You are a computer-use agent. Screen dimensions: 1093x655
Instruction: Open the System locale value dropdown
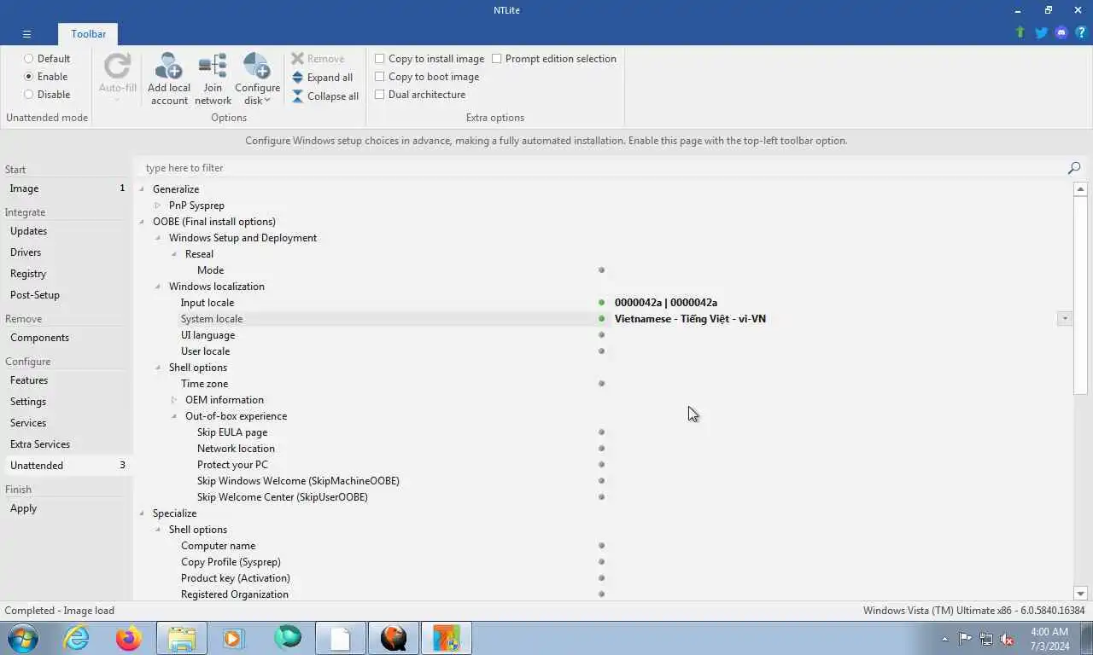pos(1064,318)
